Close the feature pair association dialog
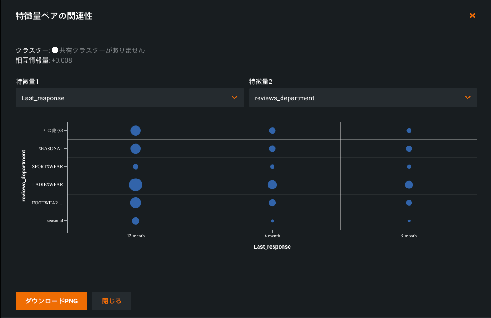 click(x=472, y=16)
